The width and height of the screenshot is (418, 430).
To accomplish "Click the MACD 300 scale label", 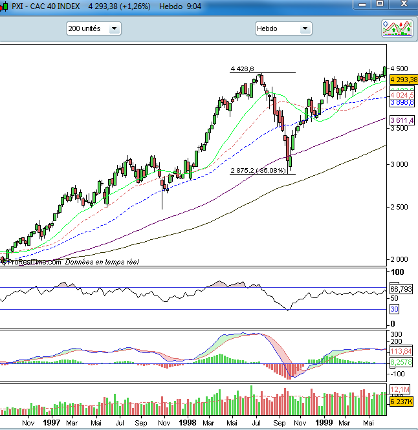I will click(396, 334).
